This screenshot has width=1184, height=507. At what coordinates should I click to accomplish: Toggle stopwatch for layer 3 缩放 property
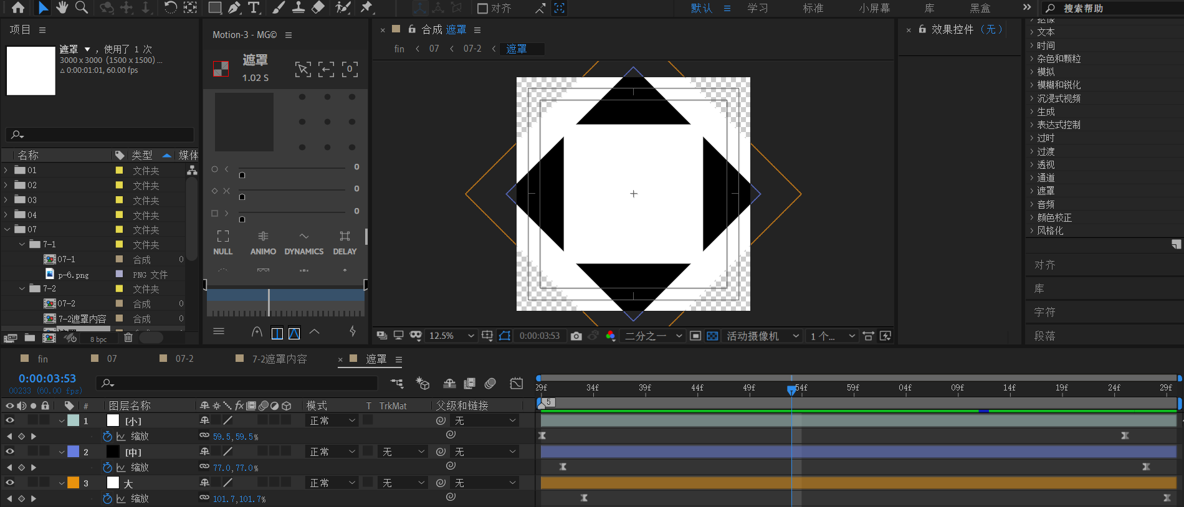[107, 498]
